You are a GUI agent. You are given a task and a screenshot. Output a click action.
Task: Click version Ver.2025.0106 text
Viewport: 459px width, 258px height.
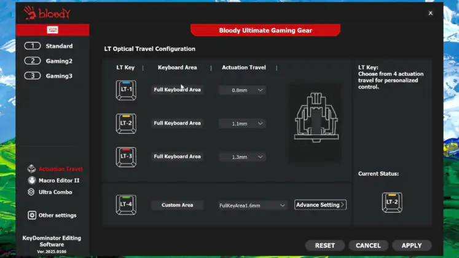pos(52,252)
